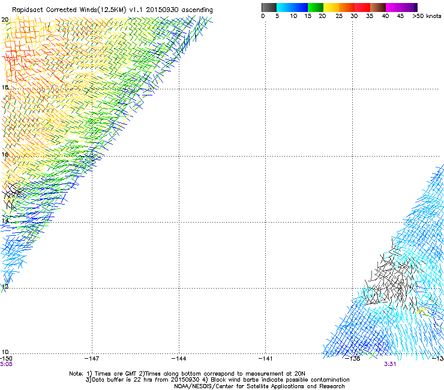Click the "20" latitude axis label

[x=5, y=20]
